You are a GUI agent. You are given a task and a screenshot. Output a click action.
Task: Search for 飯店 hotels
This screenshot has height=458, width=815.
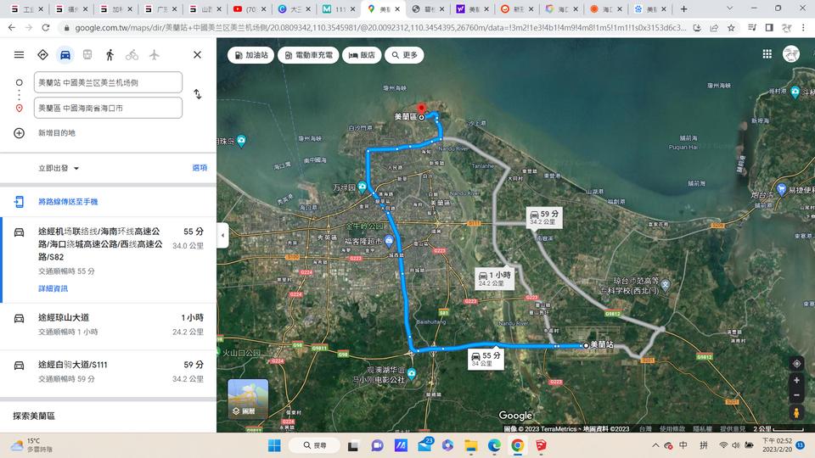[x=362, y=55]
